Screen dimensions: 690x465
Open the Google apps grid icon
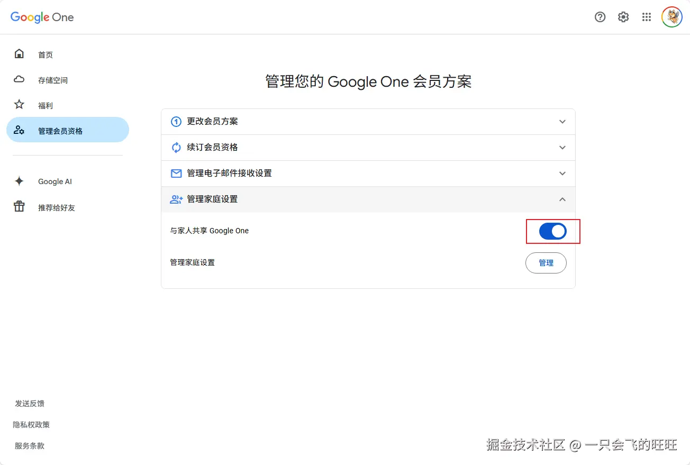[x=647, y=17]
